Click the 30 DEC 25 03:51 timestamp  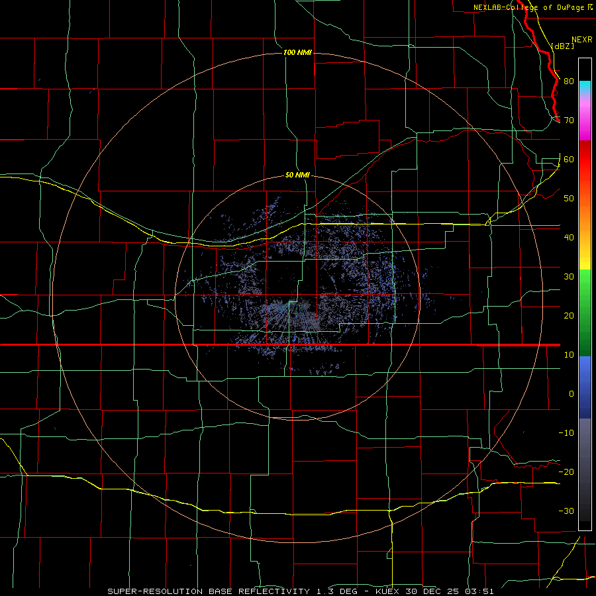pyautogui.click(x=450, y=591)
